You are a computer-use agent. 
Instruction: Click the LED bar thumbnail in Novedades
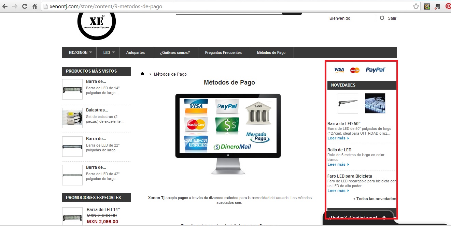348,103
